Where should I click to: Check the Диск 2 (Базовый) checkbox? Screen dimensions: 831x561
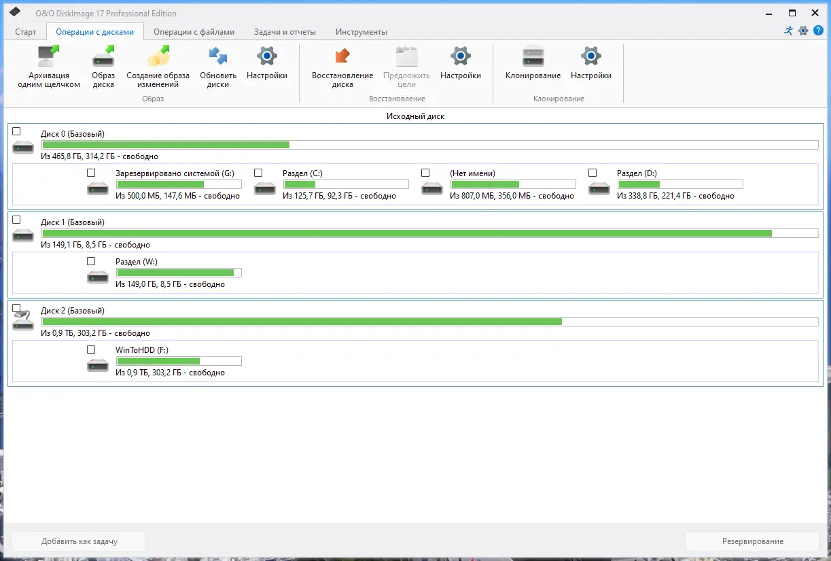click(16, 308)
